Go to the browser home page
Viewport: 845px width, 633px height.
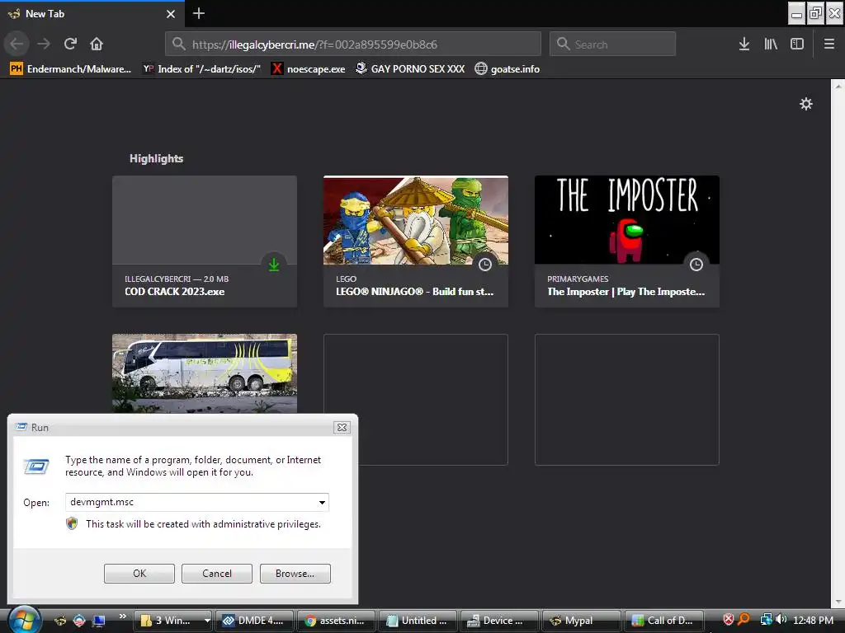pos(97,44)
